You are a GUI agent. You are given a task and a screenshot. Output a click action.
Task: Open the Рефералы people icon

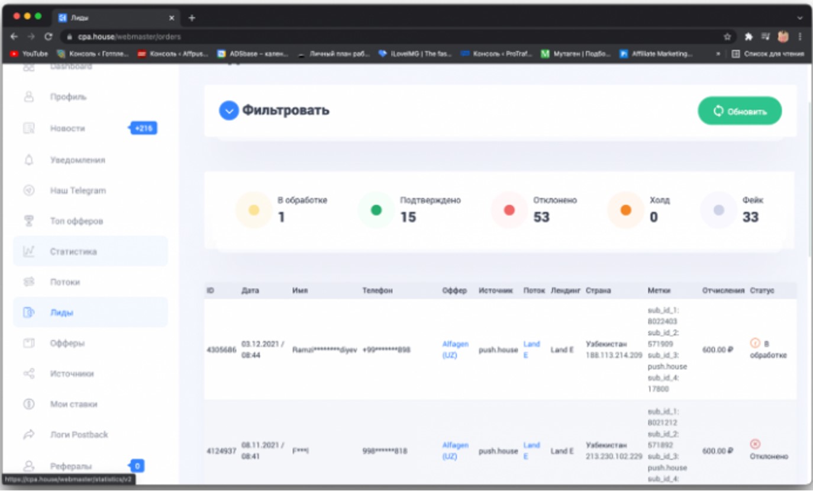coord(29,466)
